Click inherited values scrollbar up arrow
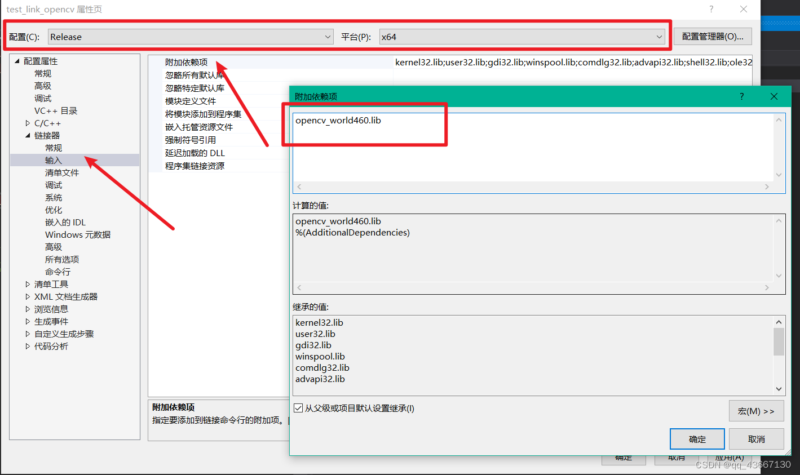 tap(779, 322)
